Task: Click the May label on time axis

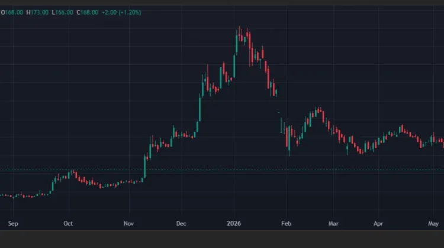Action: click(x=433, y=223)
